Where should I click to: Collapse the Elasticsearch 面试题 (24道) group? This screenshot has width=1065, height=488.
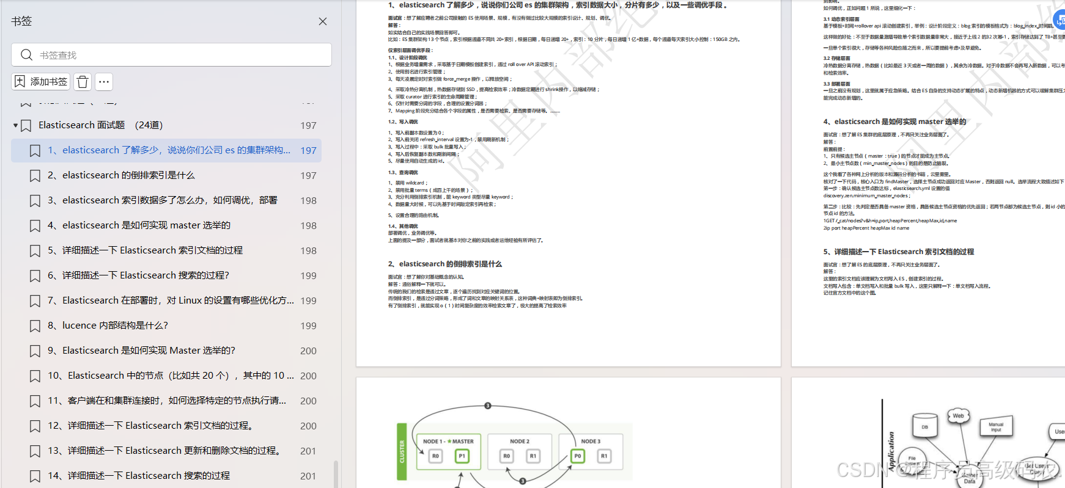[x=15, y=126]
